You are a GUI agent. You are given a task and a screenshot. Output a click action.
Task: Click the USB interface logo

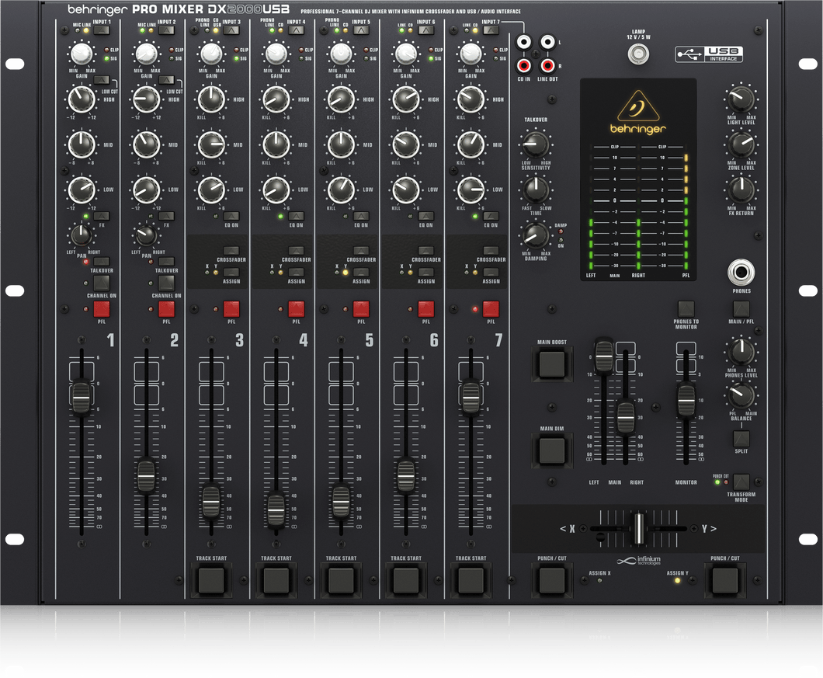(710, 54)
